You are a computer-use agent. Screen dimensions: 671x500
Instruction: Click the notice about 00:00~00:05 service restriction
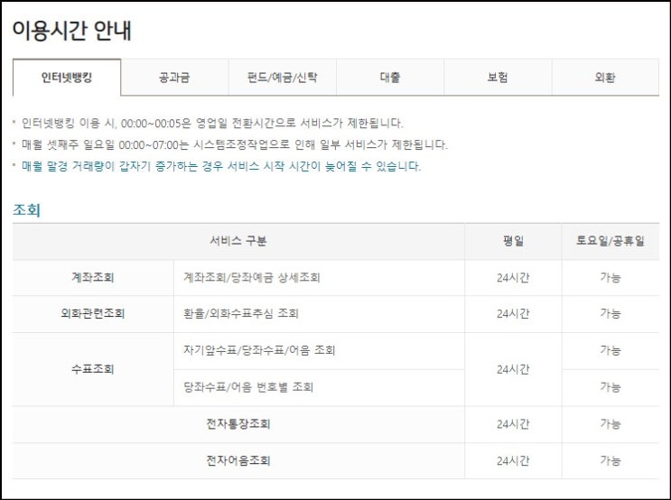click(x=213, y=123)
